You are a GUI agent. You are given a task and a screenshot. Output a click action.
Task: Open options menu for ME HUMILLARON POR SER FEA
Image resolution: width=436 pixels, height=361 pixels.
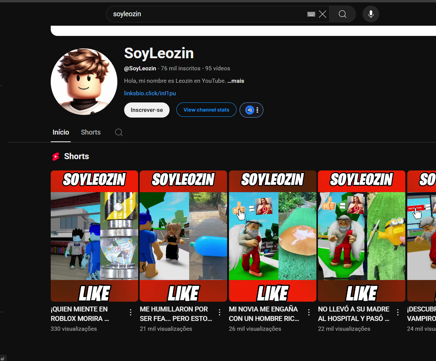(x=220, y=312)
